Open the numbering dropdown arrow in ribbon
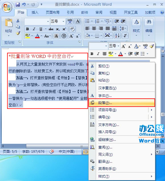The width and height of the screenshot is (165, 181). coord(102,21)
